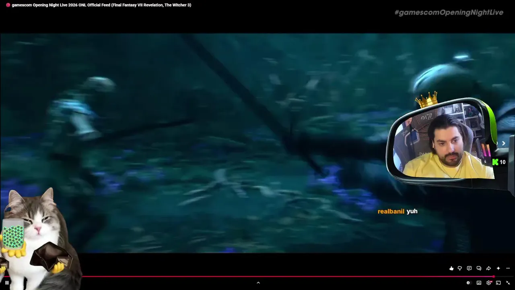Like the video with thumbs up

(x=451, y=268)
